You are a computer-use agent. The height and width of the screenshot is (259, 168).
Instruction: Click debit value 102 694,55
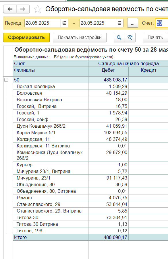115,133
